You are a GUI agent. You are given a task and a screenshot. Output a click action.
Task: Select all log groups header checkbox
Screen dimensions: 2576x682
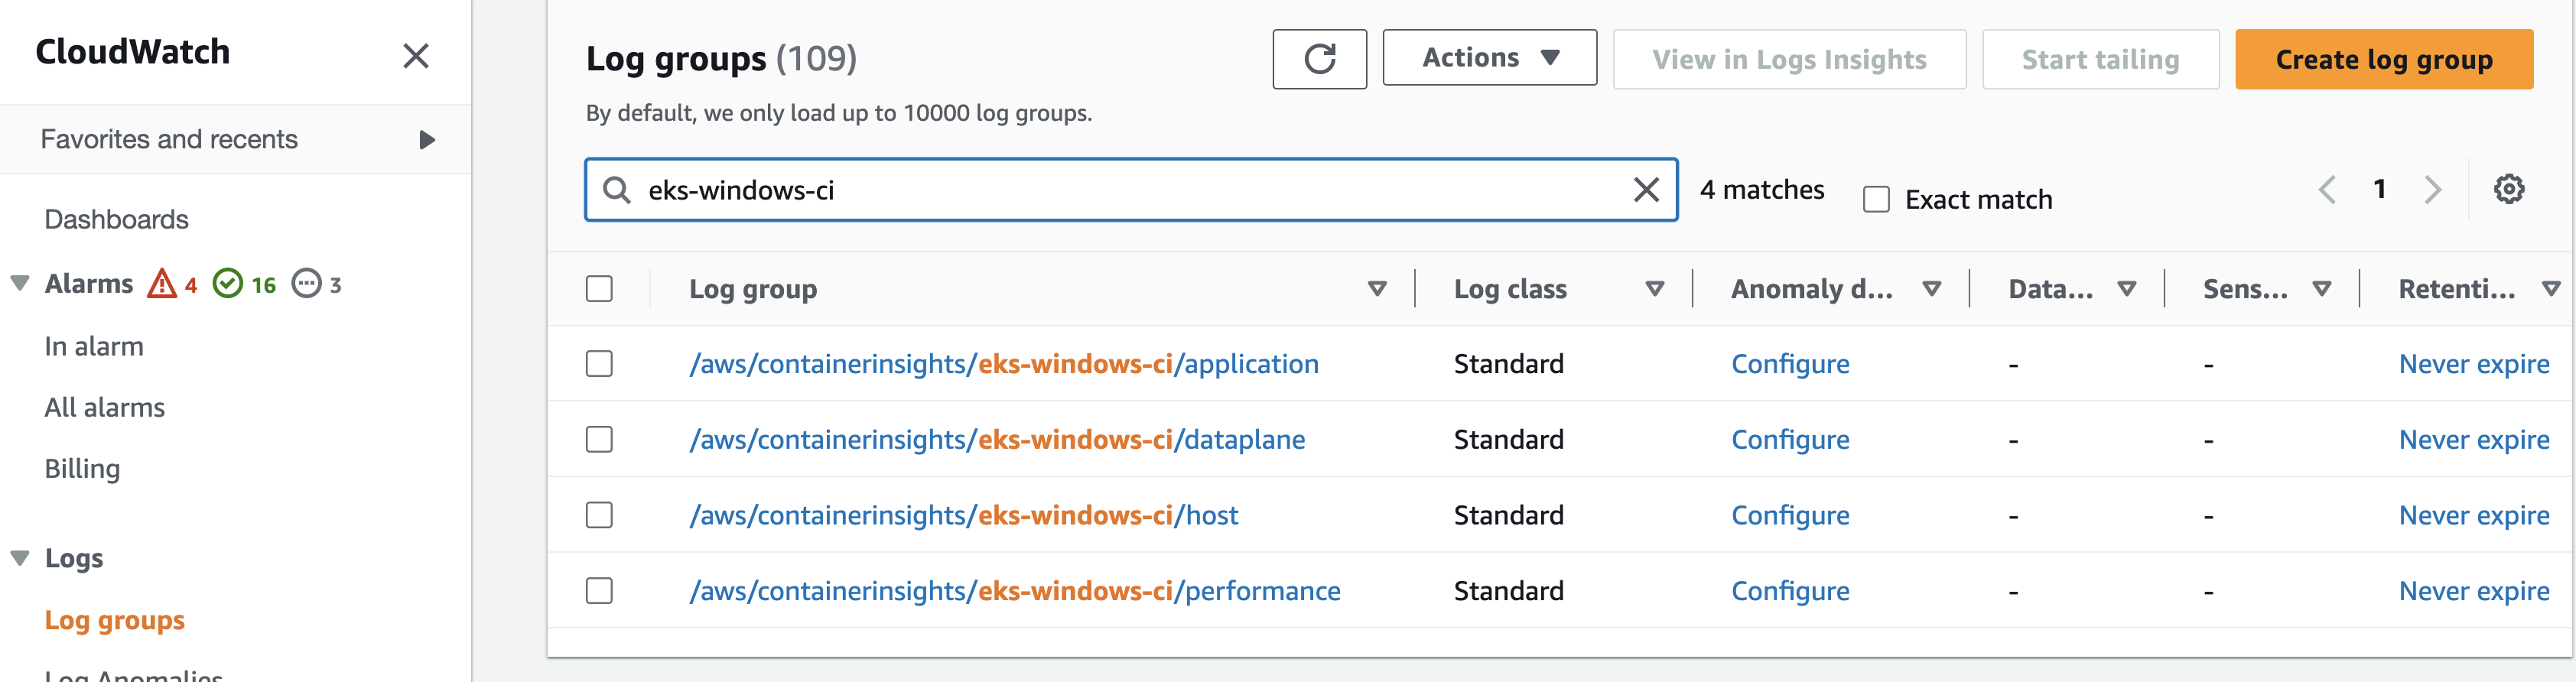pos(599,289)
